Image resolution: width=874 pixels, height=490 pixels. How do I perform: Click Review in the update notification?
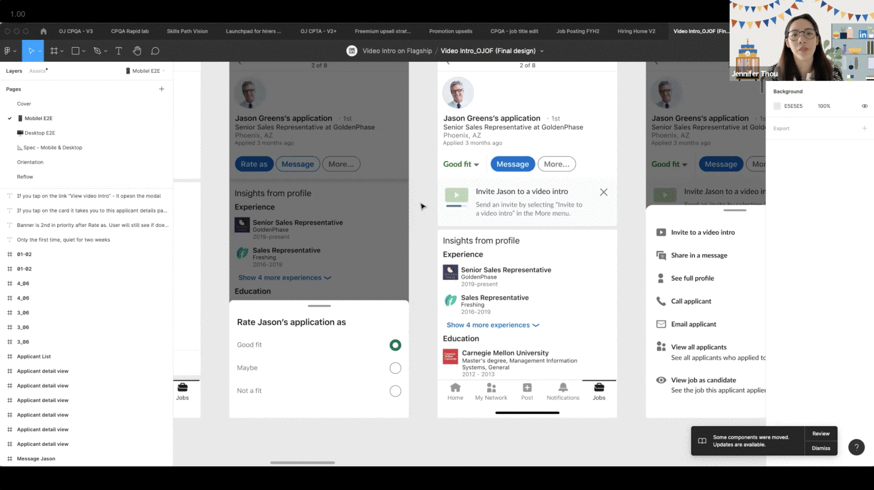click(821, 434)
